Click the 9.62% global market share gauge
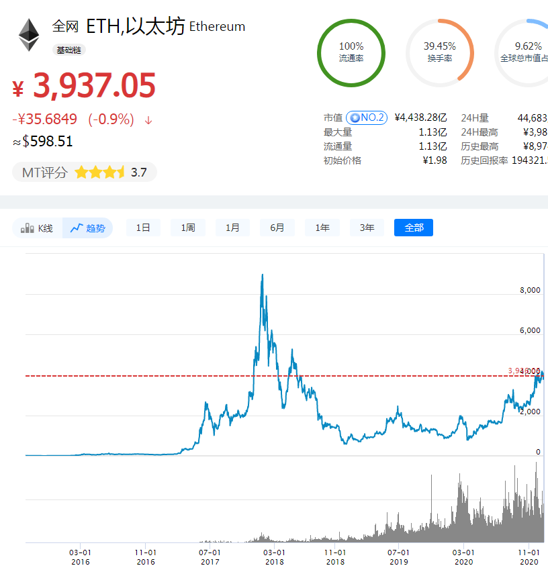Screen dimensions: 548x576 click(x=521, y=53)
